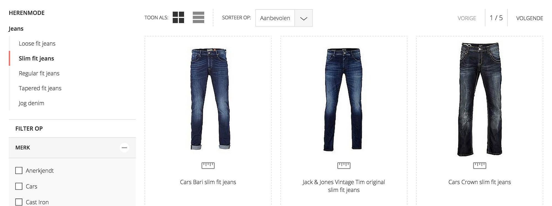Tick the Anerkjendt brand checkbox

(x=19, y=171)
